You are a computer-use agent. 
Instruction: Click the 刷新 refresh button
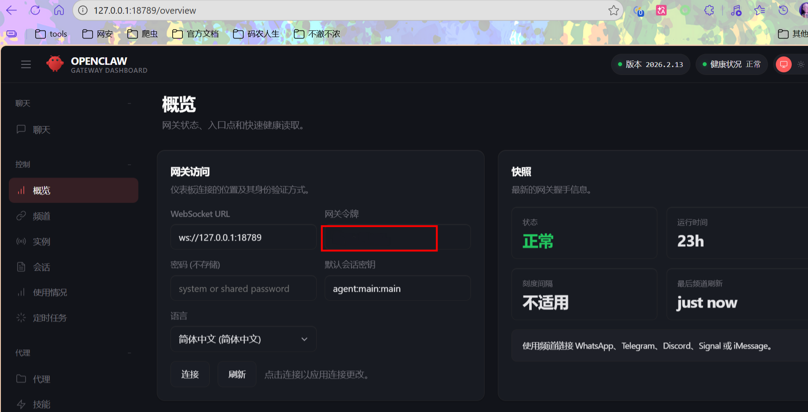tap(237, 374)
